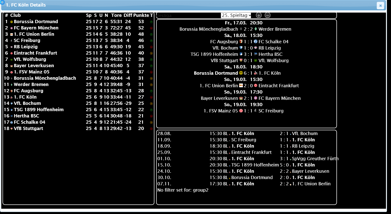391x214 pixels.
Task: Click the green trend indicator for TSG 1899 Hoffenheim
Action: 151,110
